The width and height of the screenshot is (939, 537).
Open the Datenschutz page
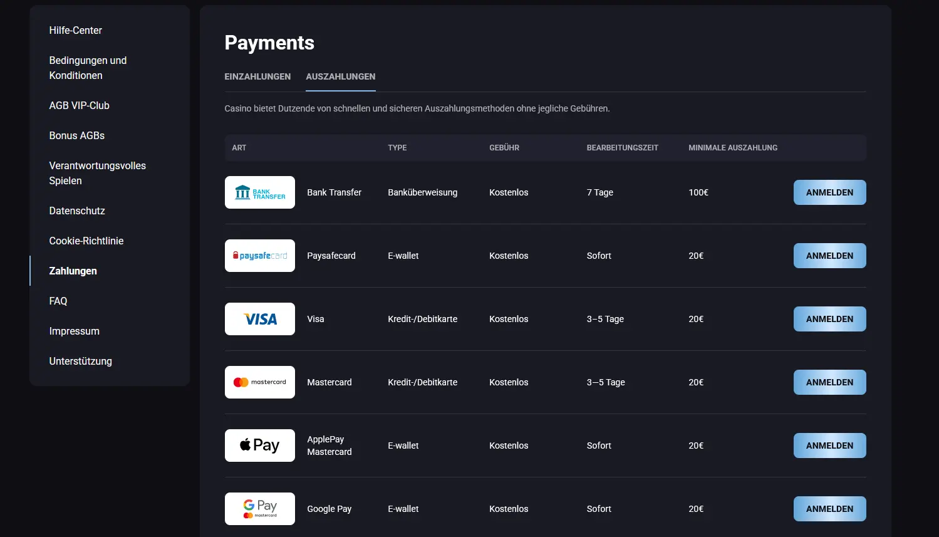tap(77, 211)
